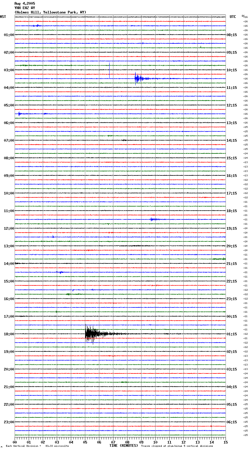The image size is (249, 450).
Task: Click the 19:15 UTC row label
Action: click(x=232, y=229)
